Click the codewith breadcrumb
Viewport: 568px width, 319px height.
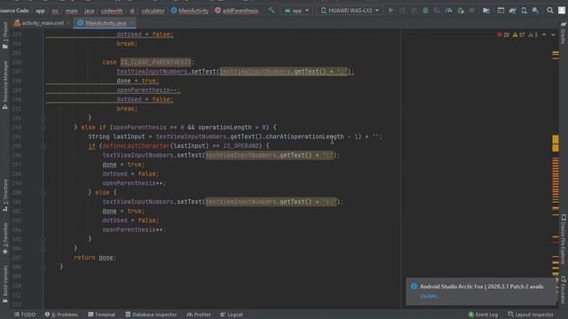(x=112, y=11)
